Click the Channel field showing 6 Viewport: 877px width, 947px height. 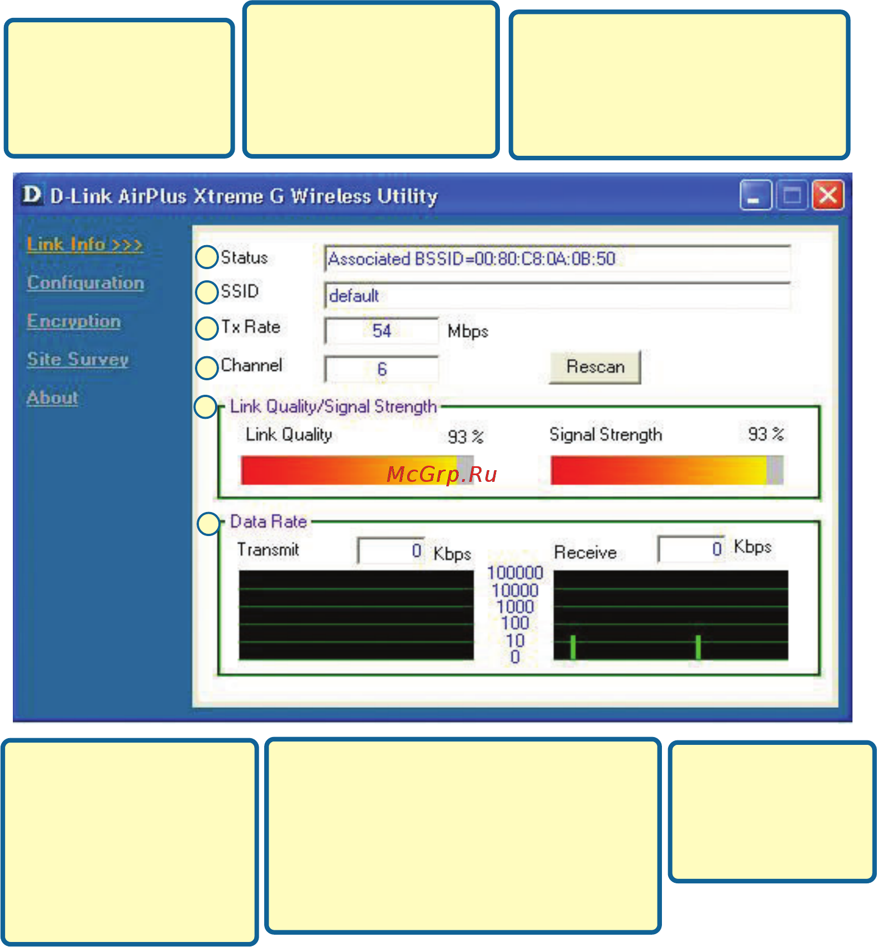coord(382,369)
